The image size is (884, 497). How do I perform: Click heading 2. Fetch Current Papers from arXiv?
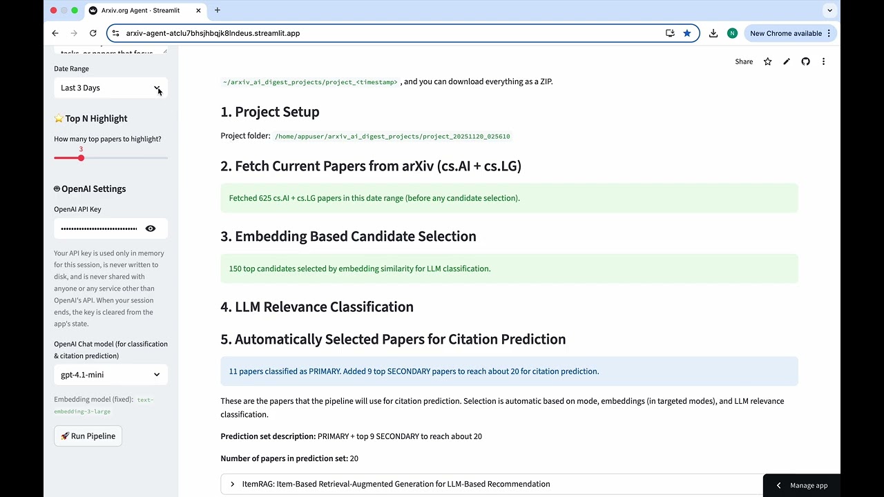(x=372, y=166)
